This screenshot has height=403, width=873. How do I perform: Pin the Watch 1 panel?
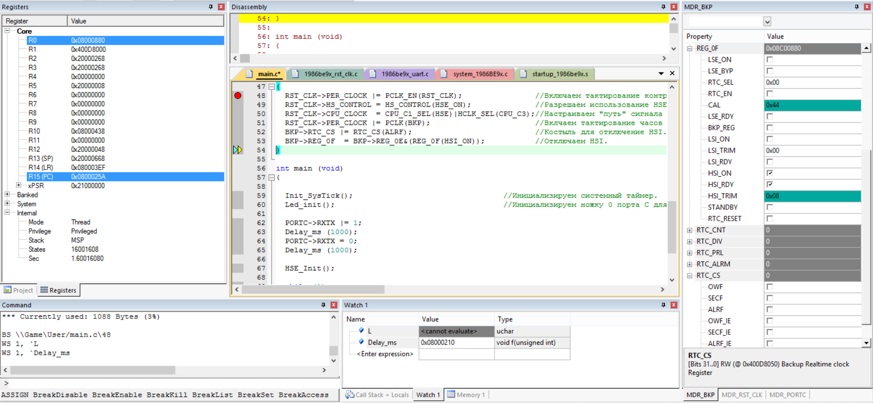coord(663,305)
